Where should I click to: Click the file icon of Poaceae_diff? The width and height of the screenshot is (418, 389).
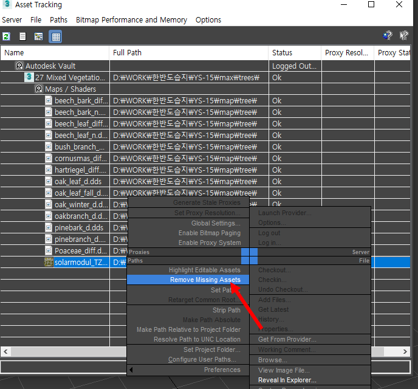pyautogui.click(x=49, y=250)
